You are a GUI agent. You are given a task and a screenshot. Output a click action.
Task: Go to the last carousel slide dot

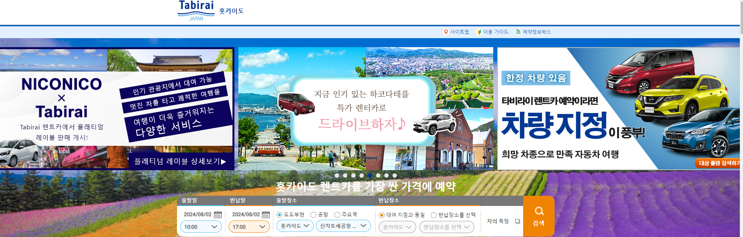pos(395,176)
